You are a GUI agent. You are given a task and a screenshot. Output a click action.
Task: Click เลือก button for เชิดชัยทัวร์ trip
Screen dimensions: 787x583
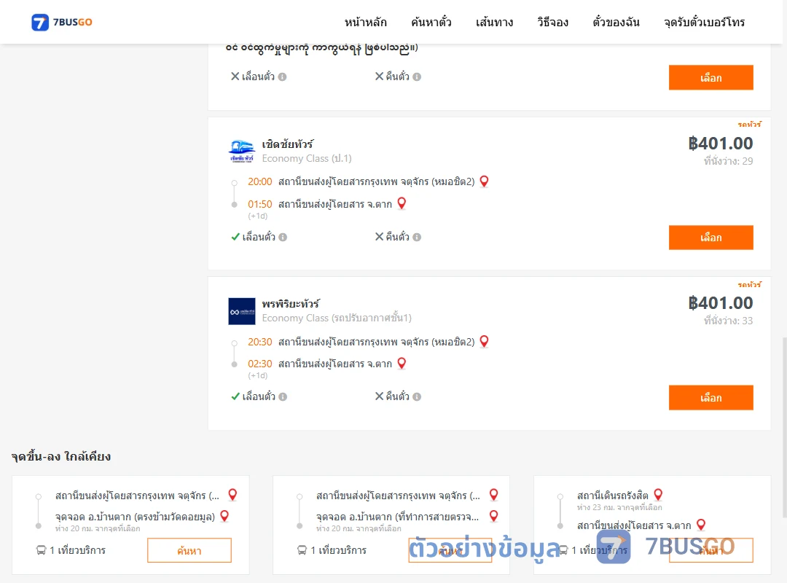pyautogui.click(x=710, y=237)
